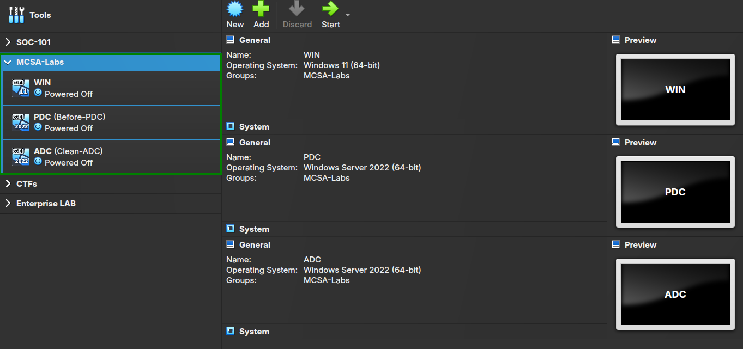
Task: Click the ADC preview thumbnail
Action: pos(675,295)
